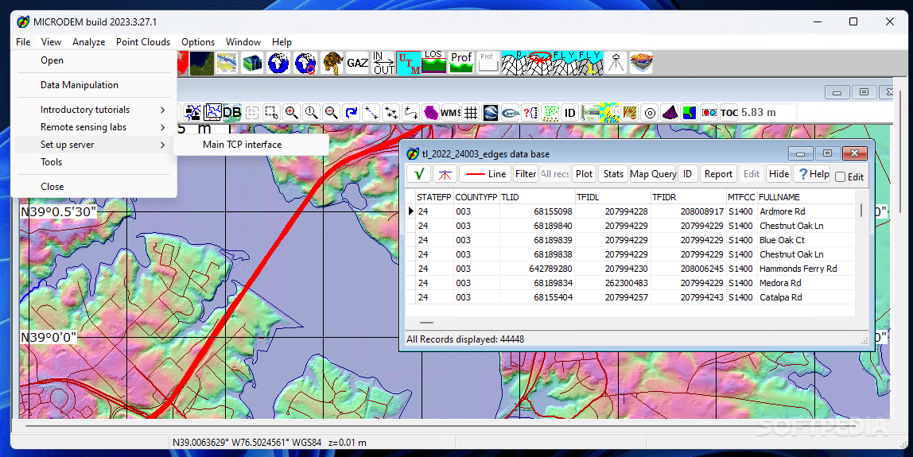Click the Google Earth globe icon
913x457 pixels.
[490, 112]
